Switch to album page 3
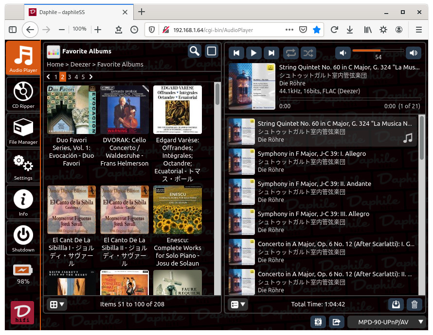This screenshot has width=433, height=335. (x=70, y=77)
